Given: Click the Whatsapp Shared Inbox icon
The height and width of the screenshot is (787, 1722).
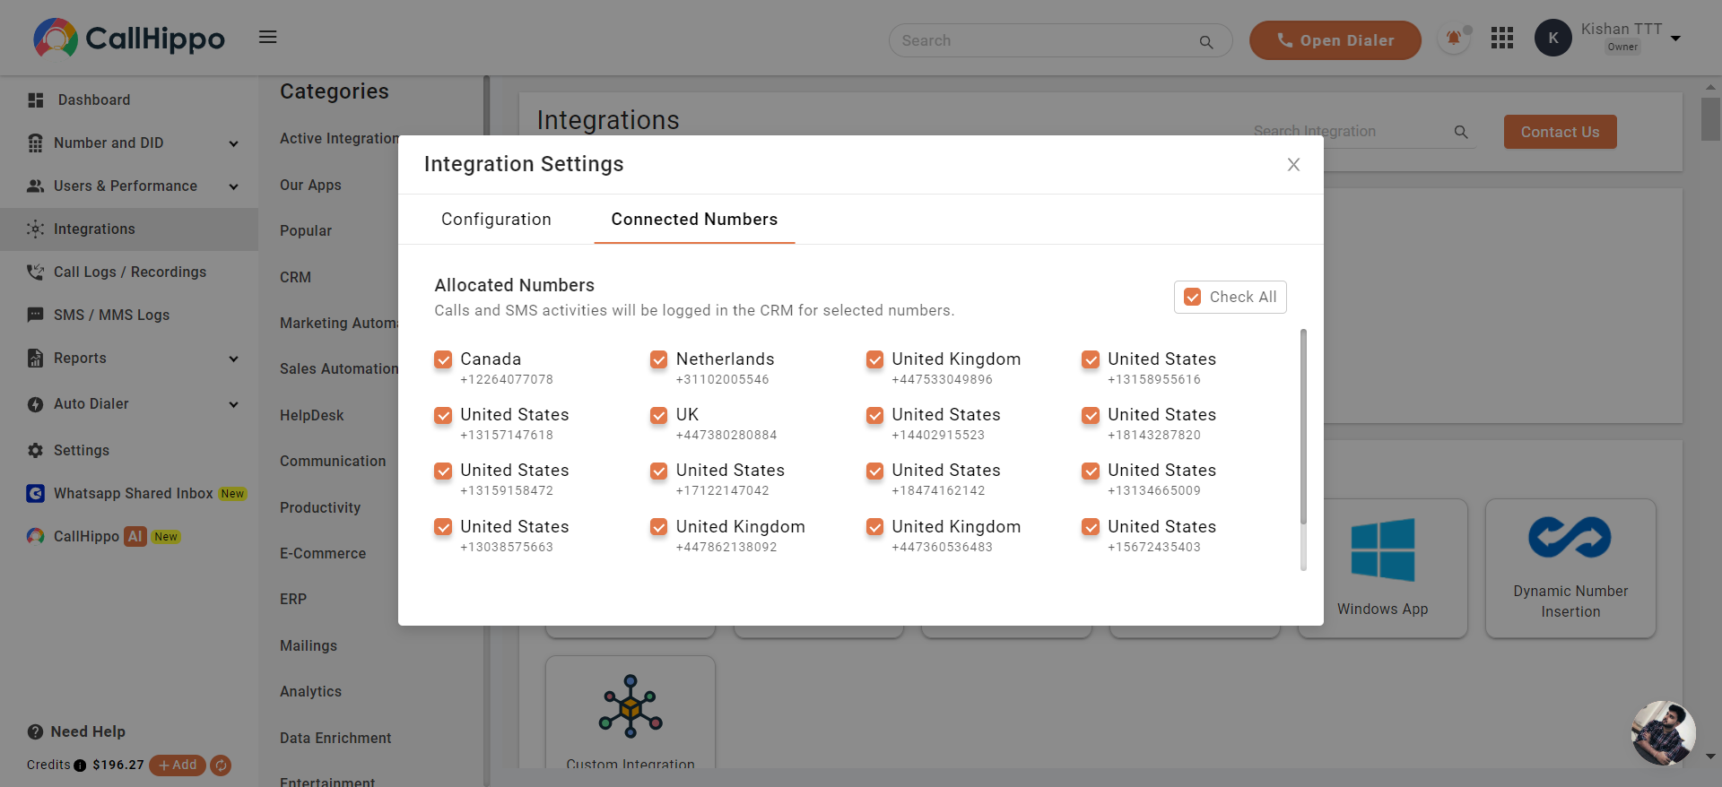Looking at the screenshot, I should tap(36, 494).
